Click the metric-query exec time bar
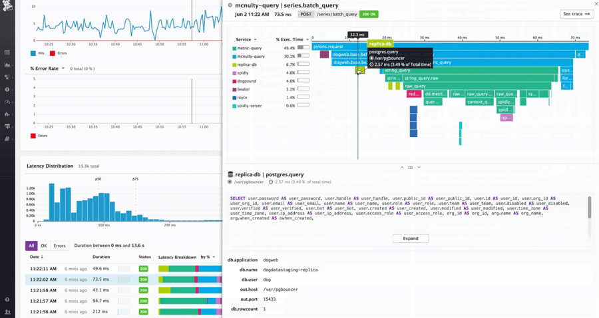The image size is (599, 318). point(303,48)
